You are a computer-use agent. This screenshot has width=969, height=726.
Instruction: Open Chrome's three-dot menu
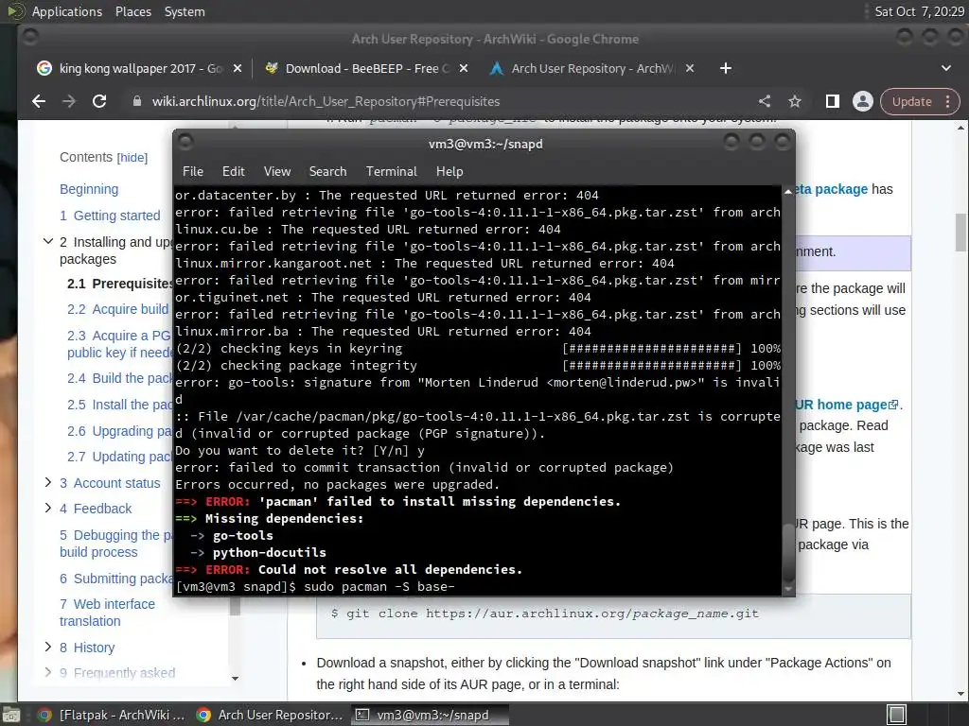click(948, 101)
